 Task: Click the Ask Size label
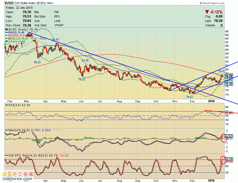pos(41,25)
